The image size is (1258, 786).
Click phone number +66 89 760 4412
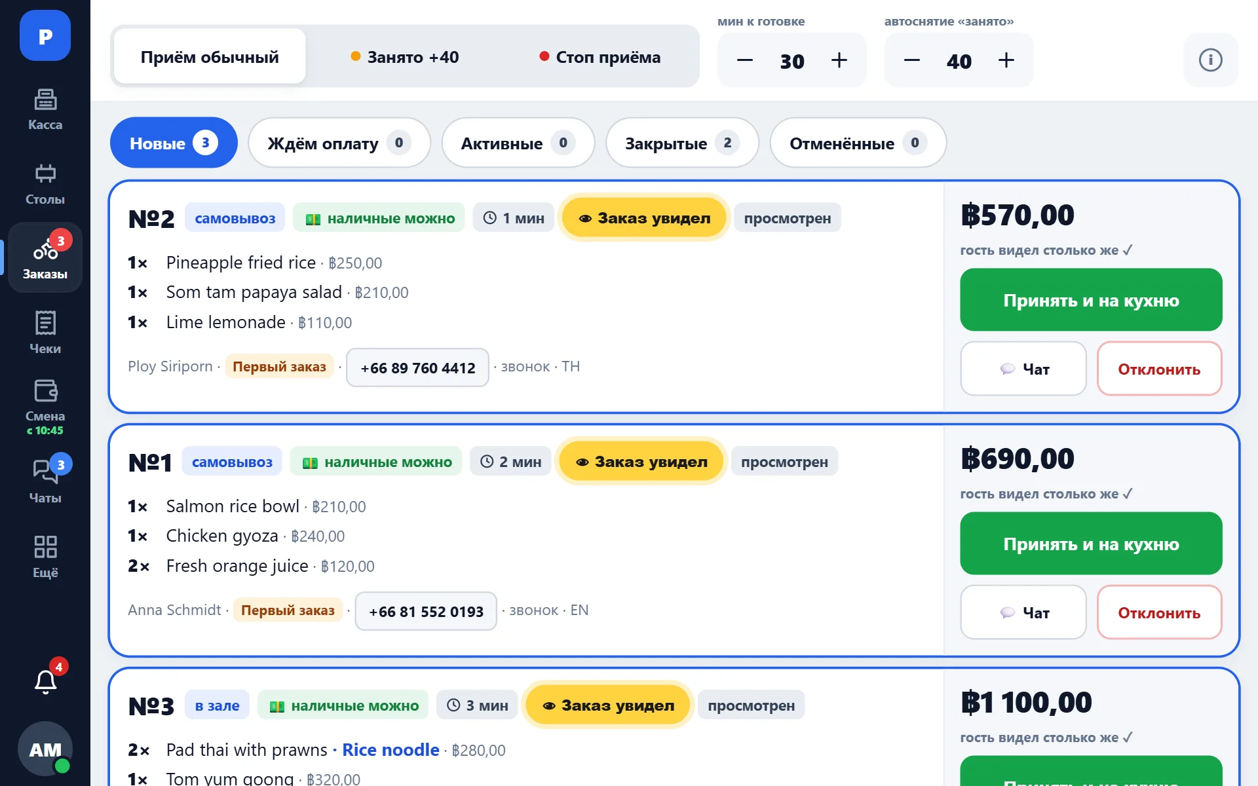pyautogui.click(x=418, y=367)
